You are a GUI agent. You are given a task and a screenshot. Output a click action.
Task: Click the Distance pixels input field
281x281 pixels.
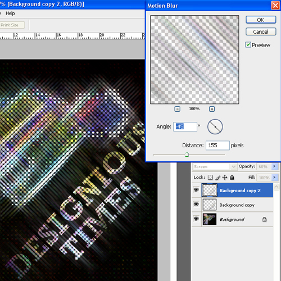(x=217, y=146)
